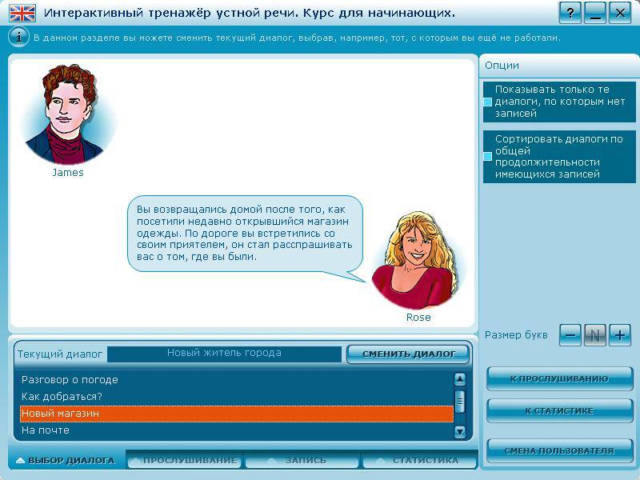Viewport: 640px width, 480px height.
Task: Click the Смена пользователя button
Action: click(x=559, y=450)
